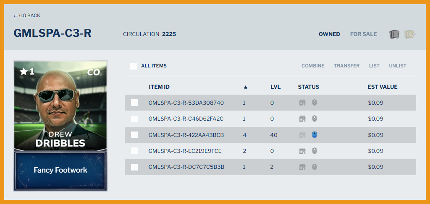The width and height of the screenshot is (430, 204).
Task: Click shield icon for item 53DA308740
Action: click(314, 103)
